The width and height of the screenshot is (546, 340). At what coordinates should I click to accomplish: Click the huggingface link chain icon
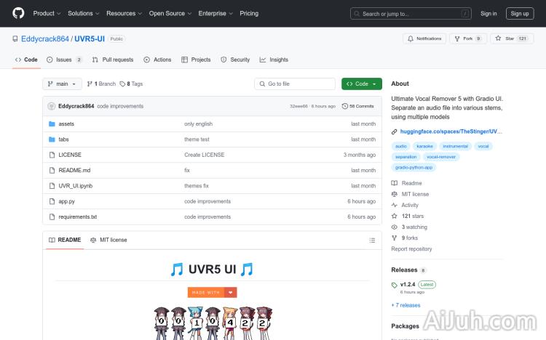(394, 131)
